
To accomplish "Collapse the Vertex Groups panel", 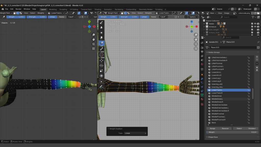I will tap(214, 52).
